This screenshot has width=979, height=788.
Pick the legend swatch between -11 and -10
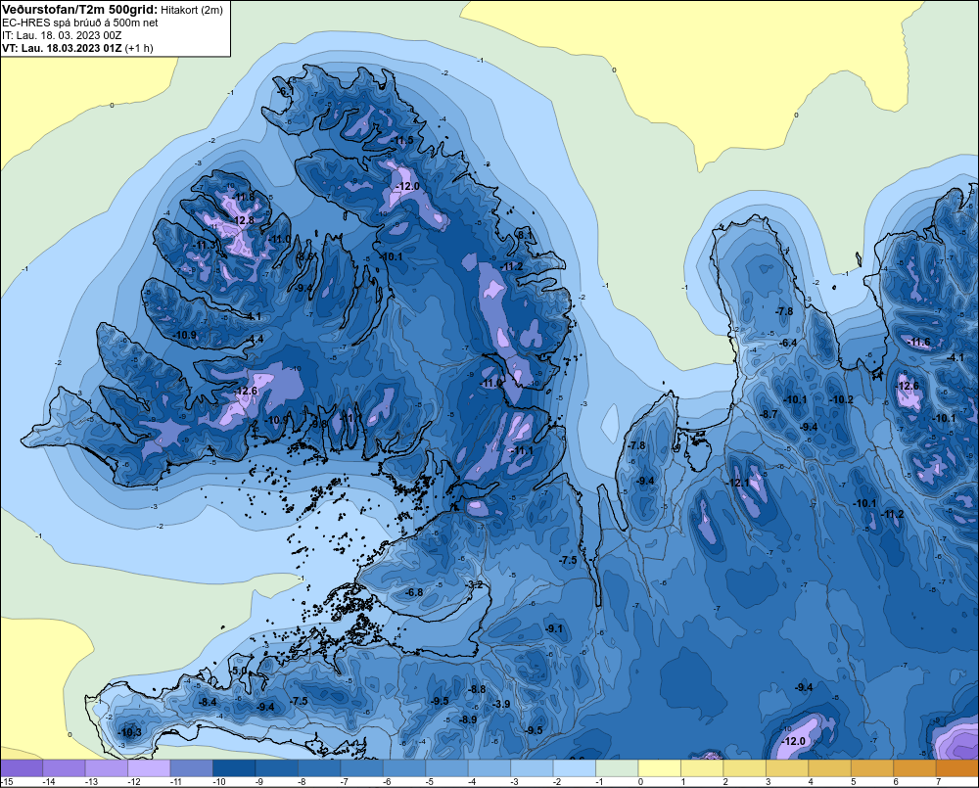click(192, 768)
